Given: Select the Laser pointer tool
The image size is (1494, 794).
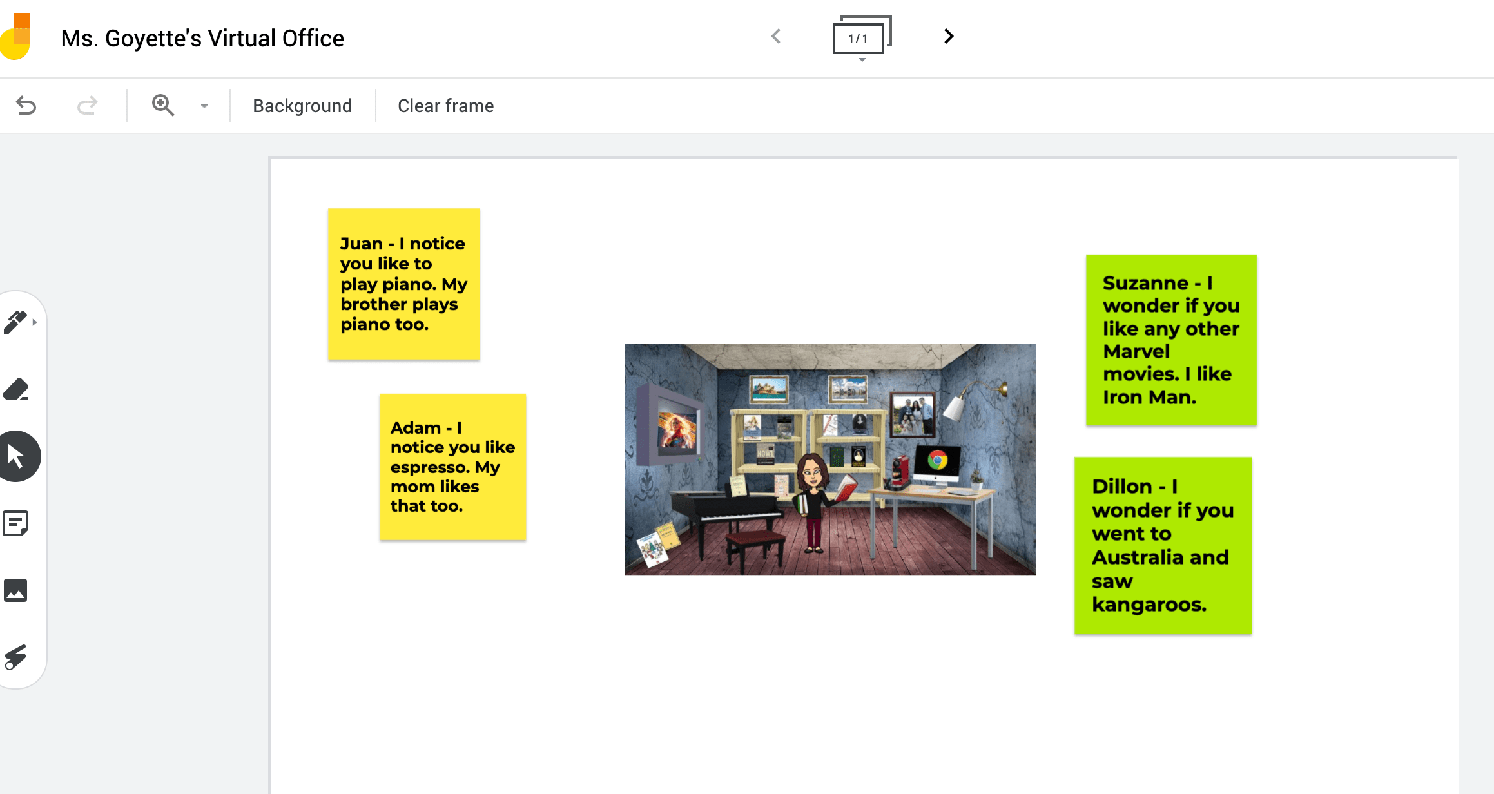Looking at the screenshot, I should 16,657.
